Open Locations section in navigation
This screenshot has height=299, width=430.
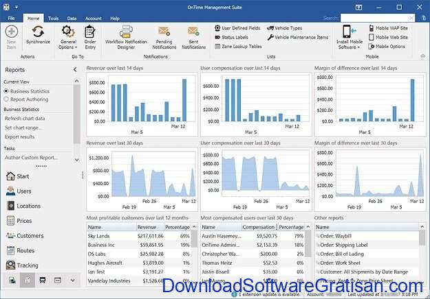click(23, 206)
